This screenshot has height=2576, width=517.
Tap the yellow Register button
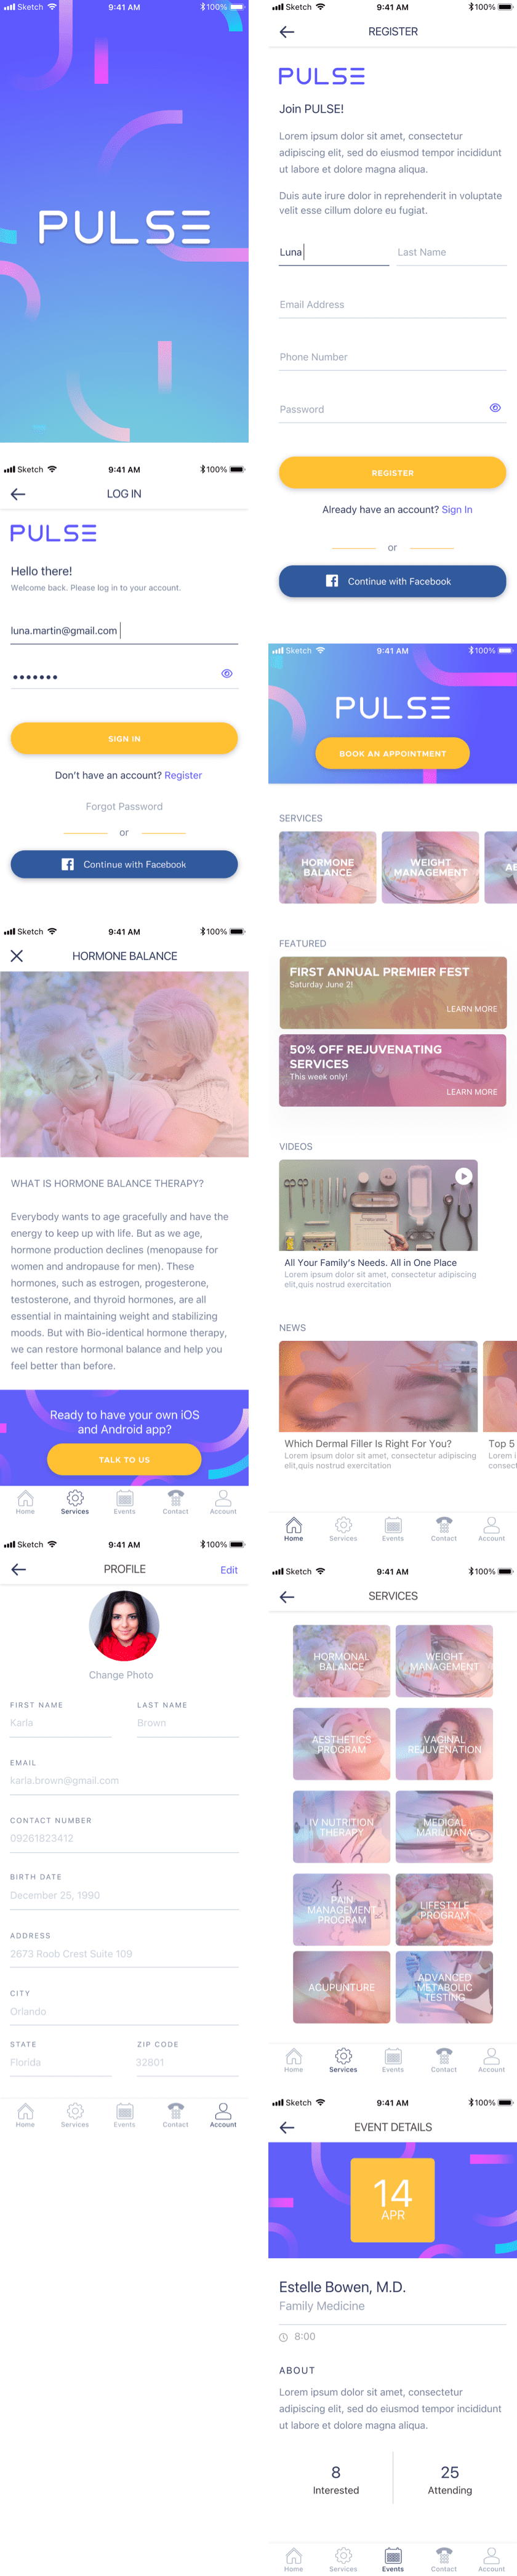click(x=392, y=472)
